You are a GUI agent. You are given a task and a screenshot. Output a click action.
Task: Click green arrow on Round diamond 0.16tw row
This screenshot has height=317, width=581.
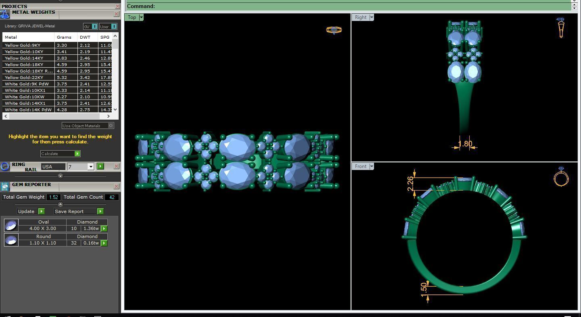coord(104,243)
